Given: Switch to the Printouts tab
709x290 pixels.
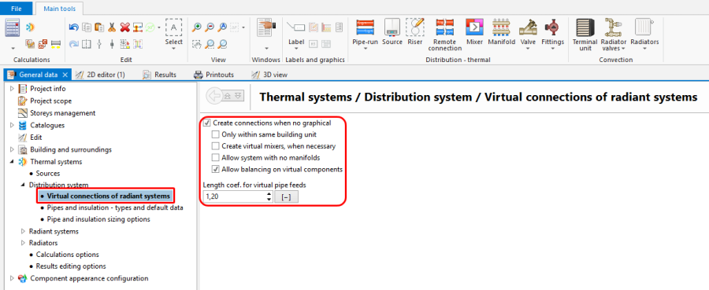Looking at the screenshot, I should click(213, 75).
